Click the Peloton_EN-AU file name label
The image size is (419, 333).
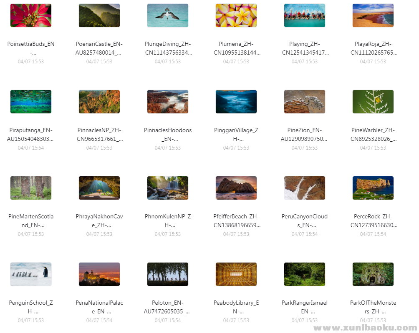168,307
